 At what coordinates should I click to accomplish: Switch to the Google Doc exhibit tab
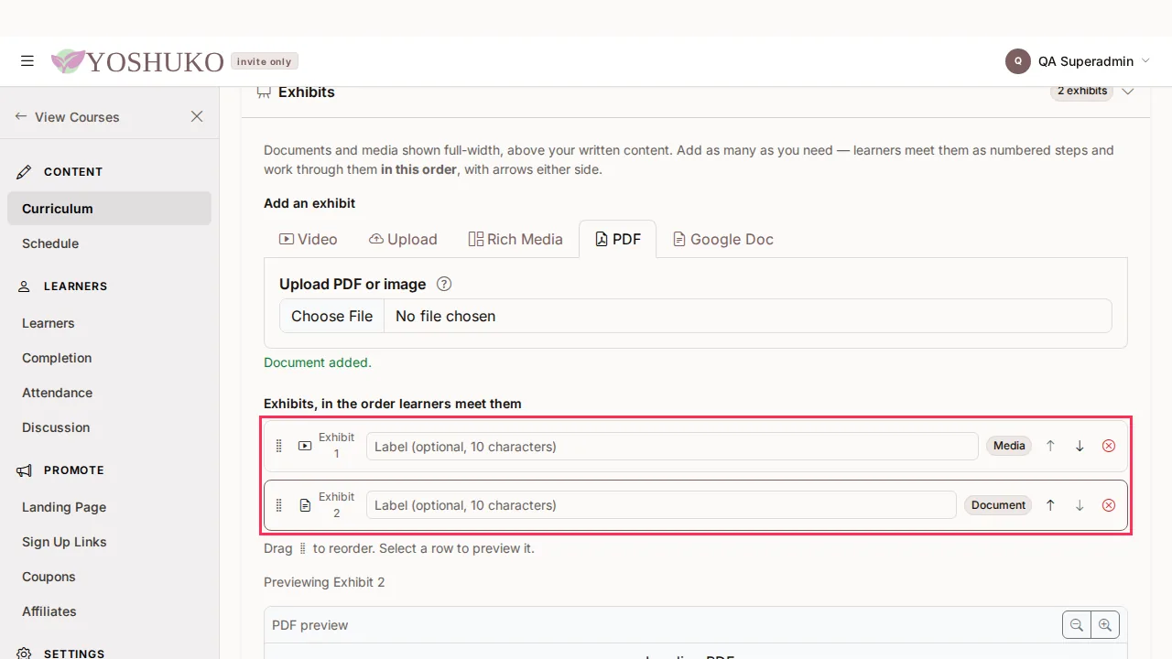coord(723,239)
